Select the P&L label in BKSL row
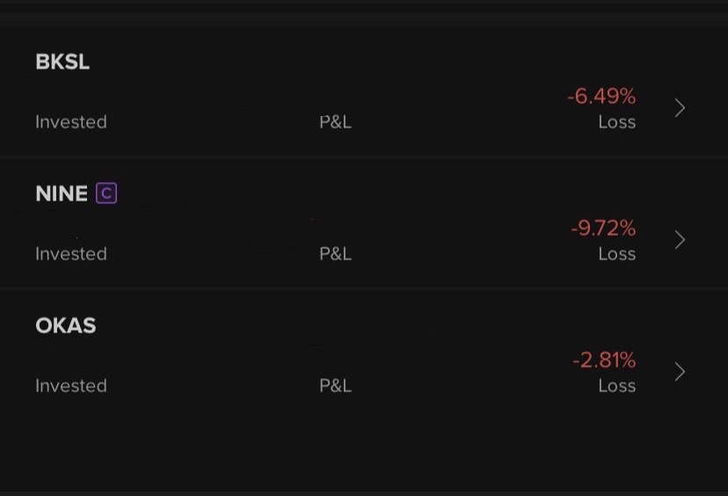The width and height of the screenshot is (728, 496). coord(335,122)
